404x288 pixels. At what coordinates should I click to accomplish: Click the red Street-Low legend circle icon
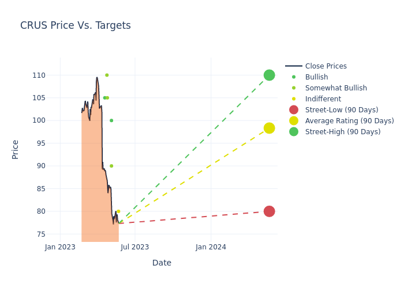click(x=294, y=110)
